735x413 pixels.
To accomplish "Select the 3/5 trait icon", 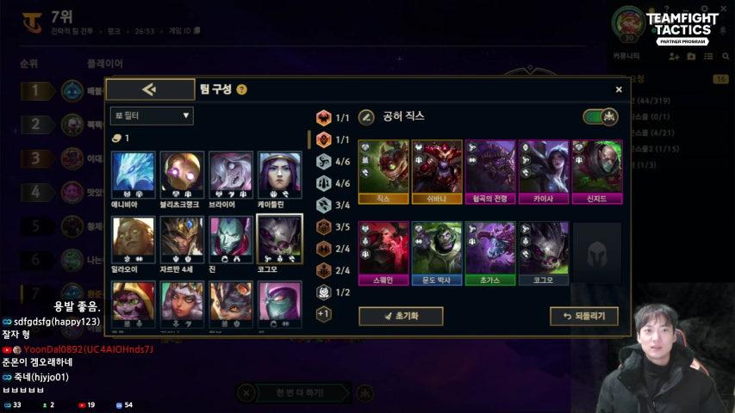I will click(323, 226).
